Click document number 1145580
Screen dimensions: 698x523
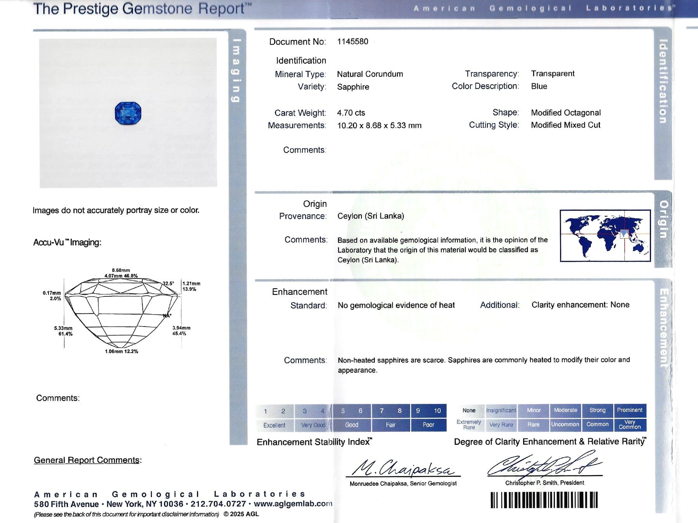point(352,41)
